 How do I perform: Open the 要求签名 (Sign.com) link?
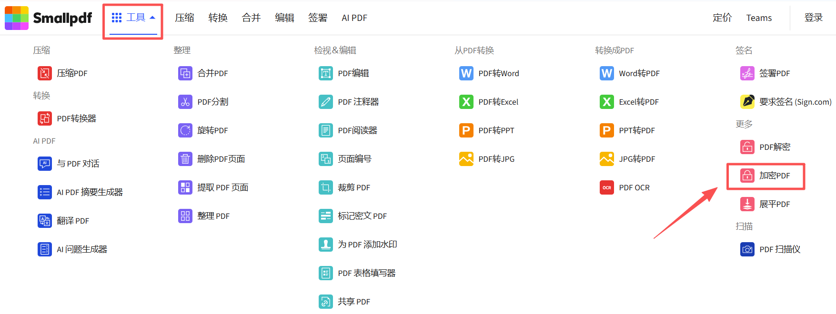point(795,102)
